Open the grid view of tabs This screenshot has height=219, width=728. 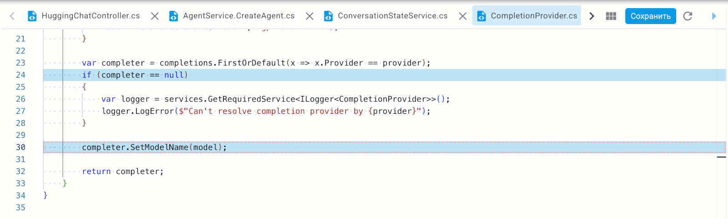[x=611, y=16]
